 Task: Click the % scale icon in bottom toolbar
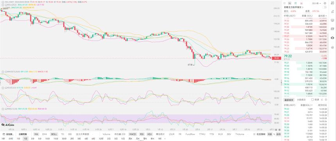(274, 134)
